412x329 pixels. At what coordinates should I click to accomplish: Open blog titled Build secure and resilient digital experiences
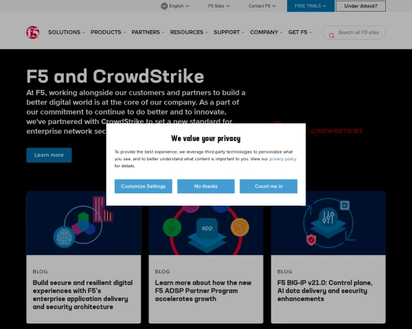pos(83,295)
